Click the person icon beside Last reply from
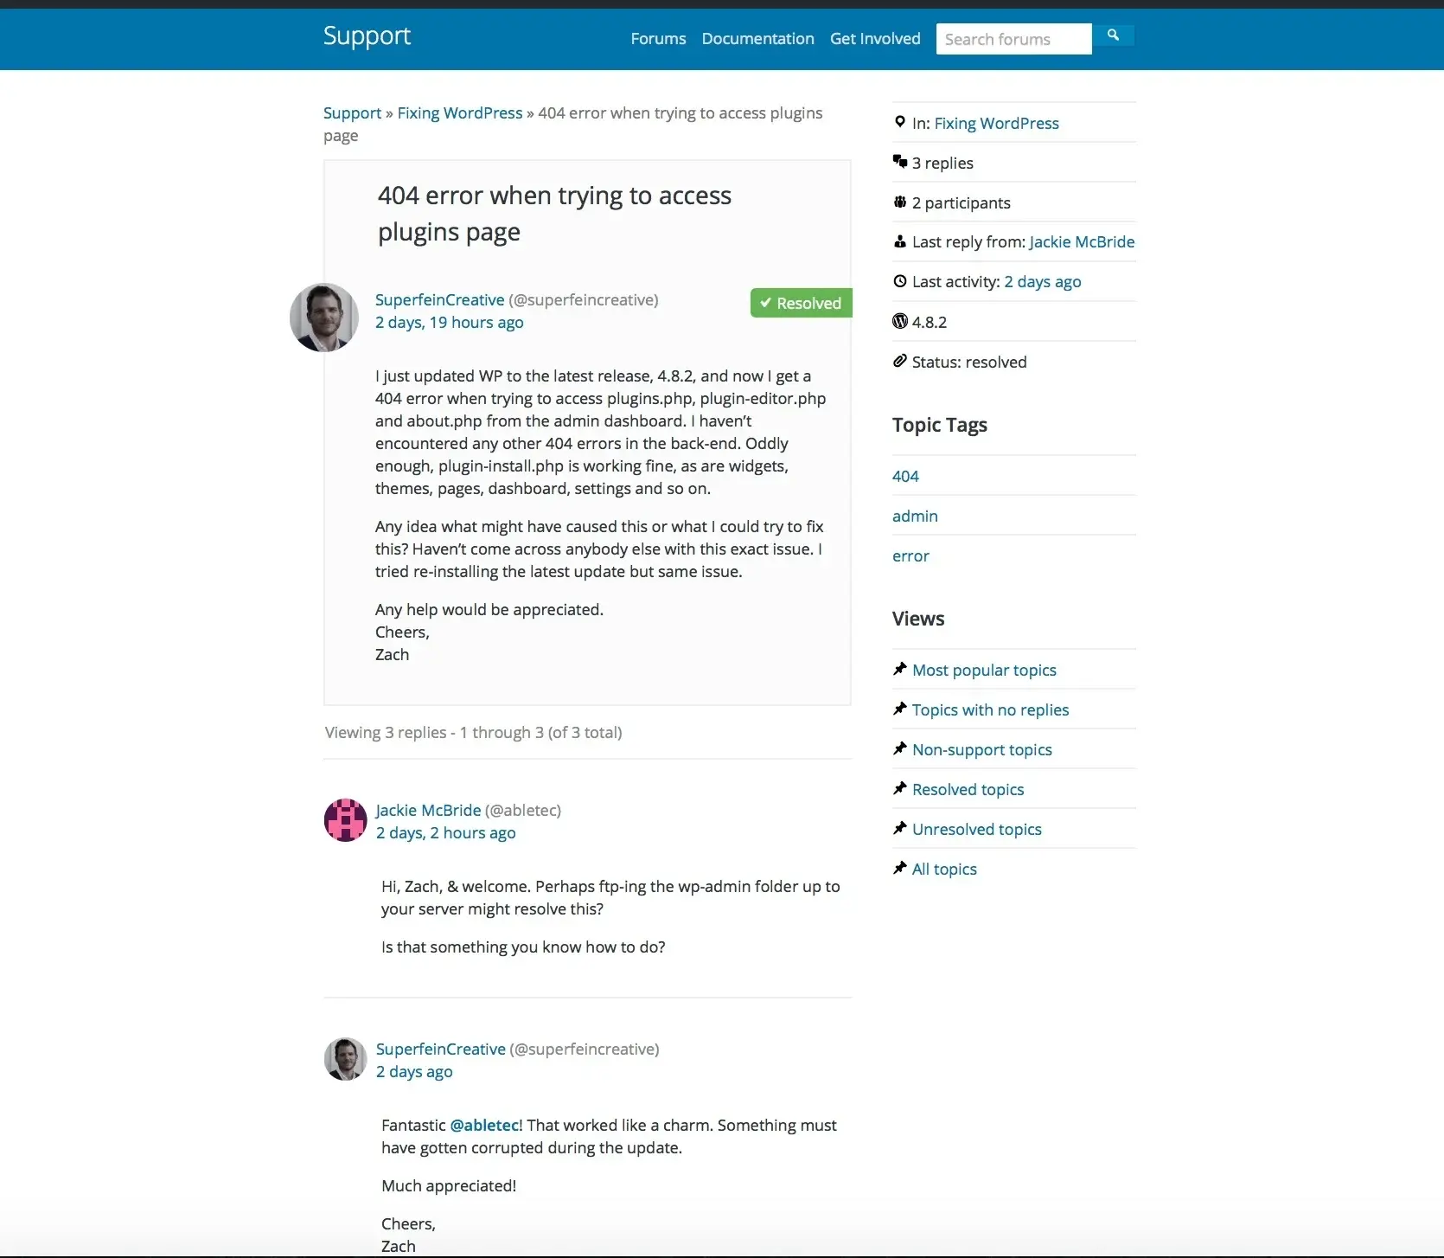 pyautogui.click(x=900, y=241)
